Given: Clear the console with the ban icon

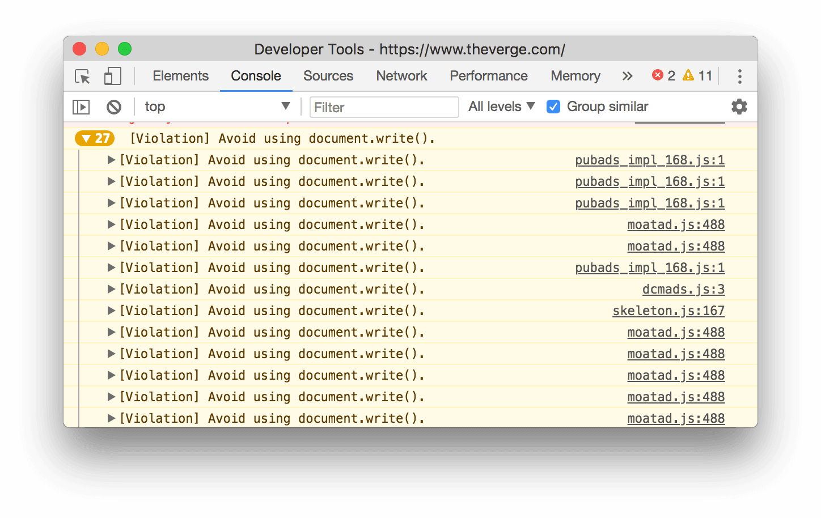Looking at the screenshot, I should coord(114,107).
